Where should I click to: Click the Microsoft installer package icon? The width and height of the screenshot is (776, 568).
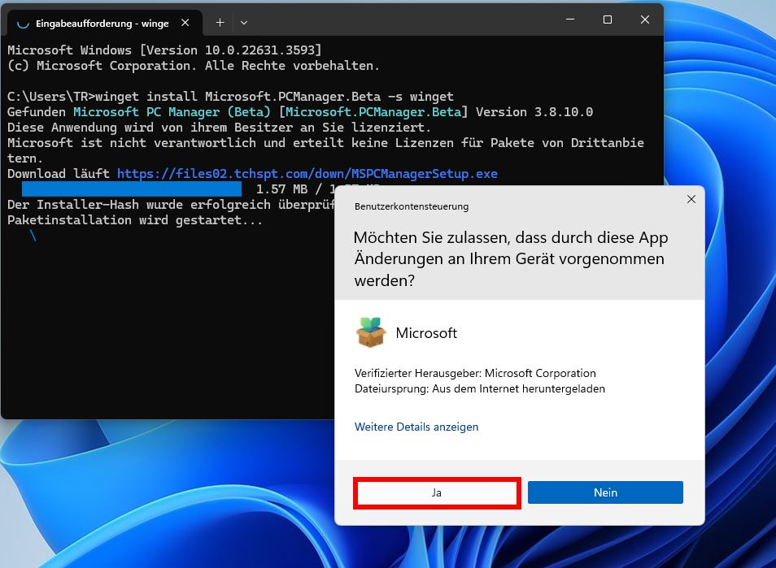[x=371, y=332]
